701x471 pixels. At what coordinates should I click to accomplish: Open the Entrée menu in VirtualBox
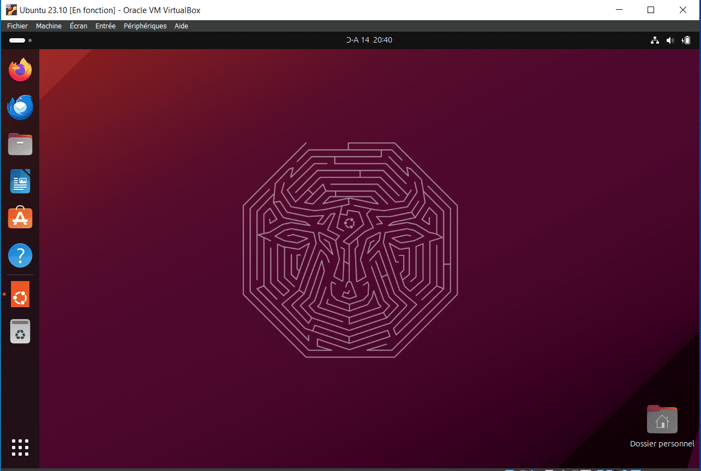(105, 26)
